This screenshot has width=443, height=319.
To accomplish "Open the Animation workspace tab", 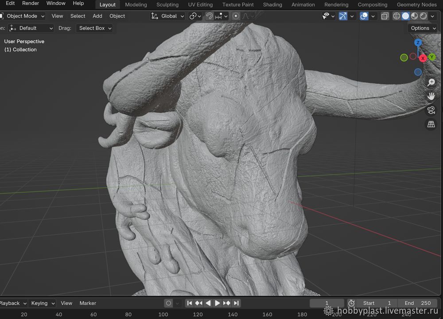I will click(x=303, y=4).
